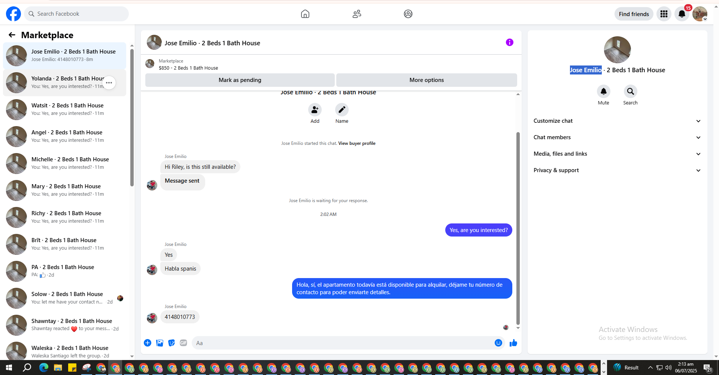Expand Privacy & support section
Image resolution: width=719 pixels, height=375 pixels.
[x=617, y=170]
